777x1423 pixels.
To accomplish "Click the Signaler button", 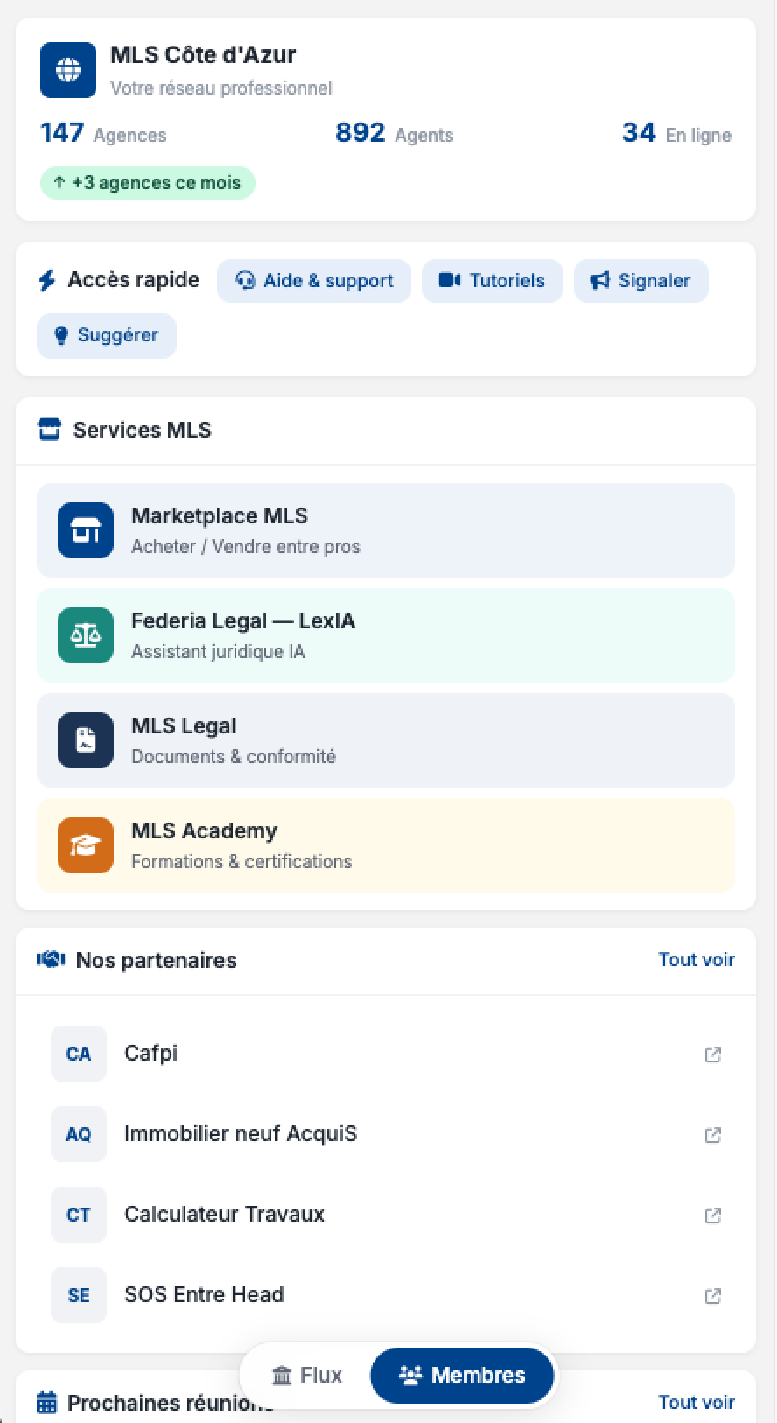I will pos(641,281).
